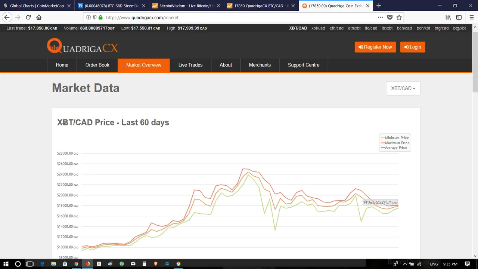Open Cortana search circle on taskbar

[18, 264]
